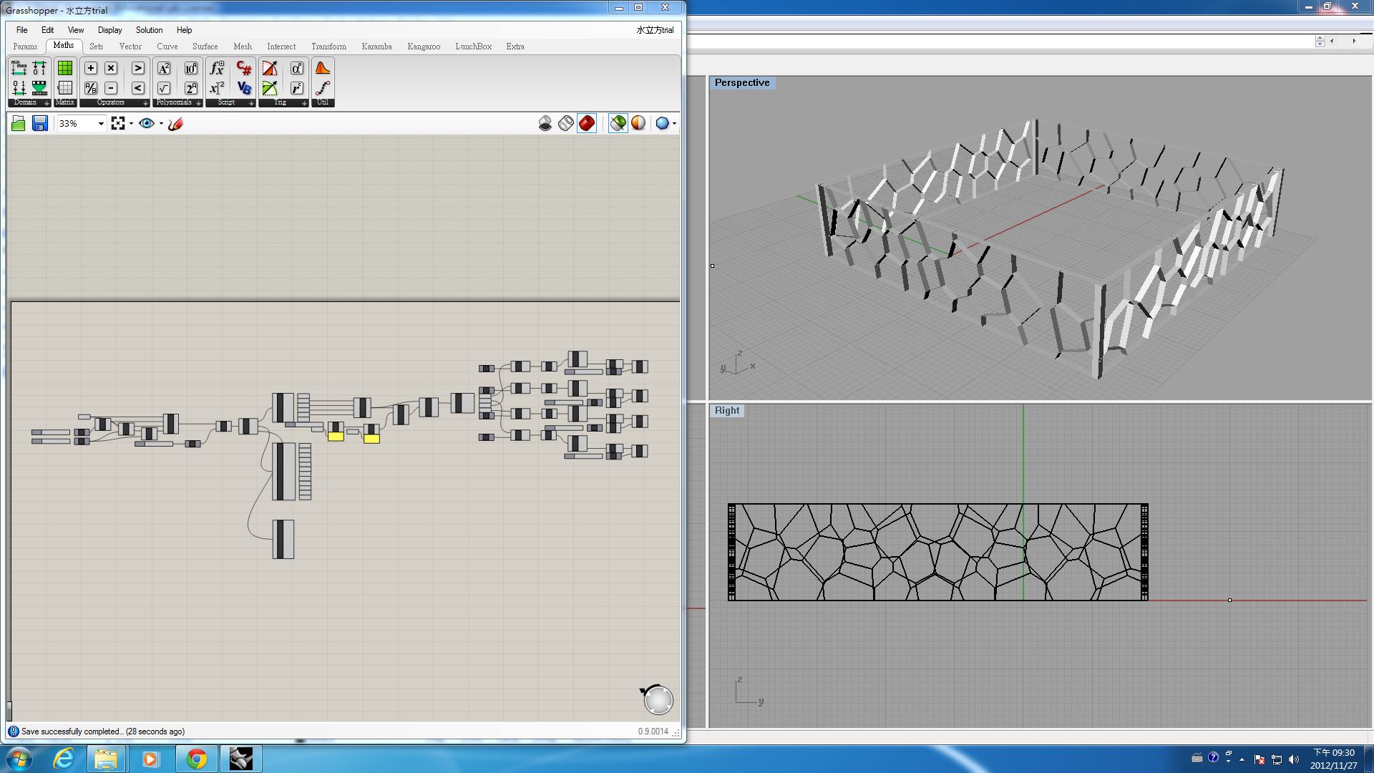The height and width of the screenshot is (773, 1374).
Task: Click the Addition operator icon
Action: coord(91,68)
